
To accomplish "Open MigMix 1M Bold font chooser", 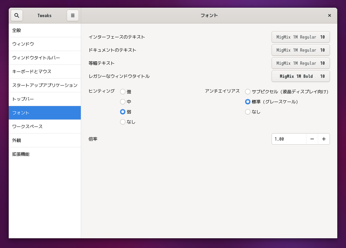I will tap(300, 76).
